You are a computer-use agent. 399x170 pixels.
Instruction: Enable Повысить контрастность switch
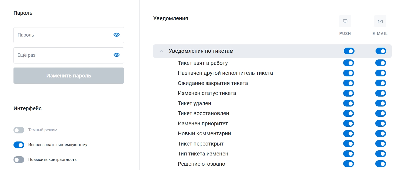pos(19,160)
